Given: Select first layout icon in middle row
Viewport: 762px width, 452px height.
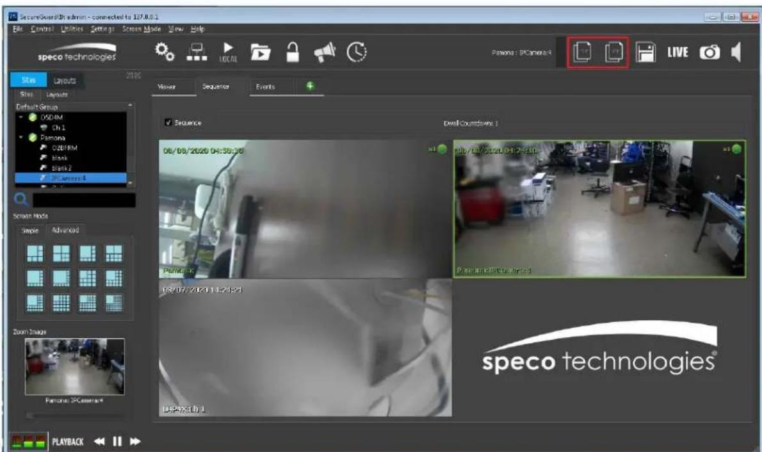Looking at the screenshot, I should coord(35,278).
